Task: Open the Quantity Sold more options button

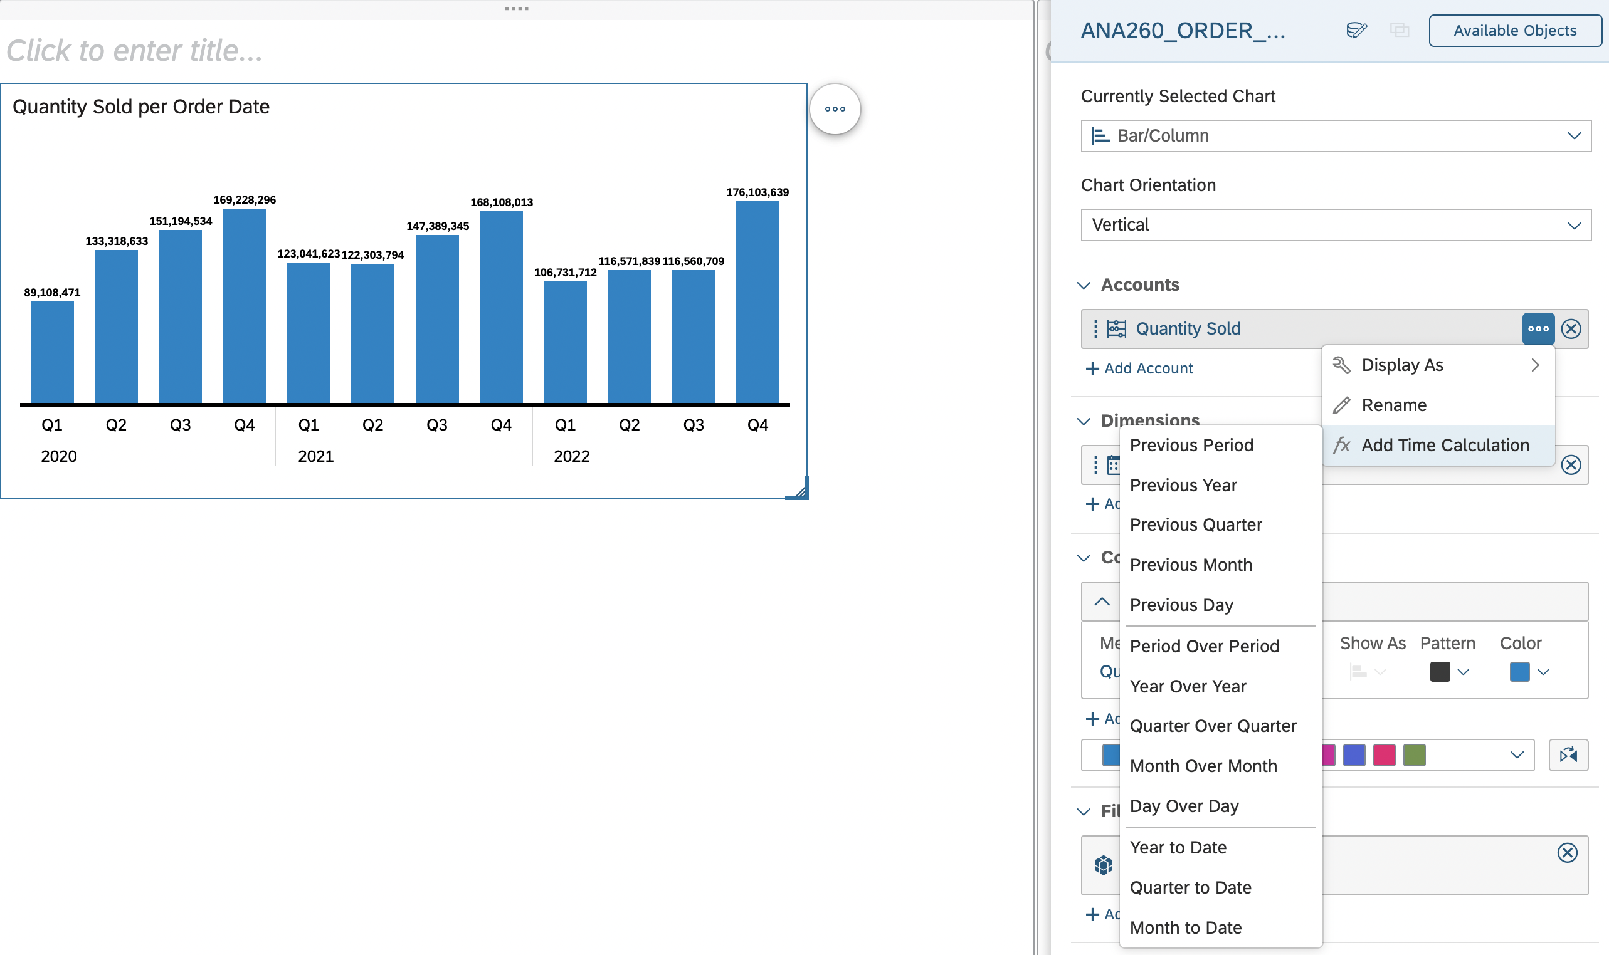Action: pyautogui.click(x=1538, y=329)
